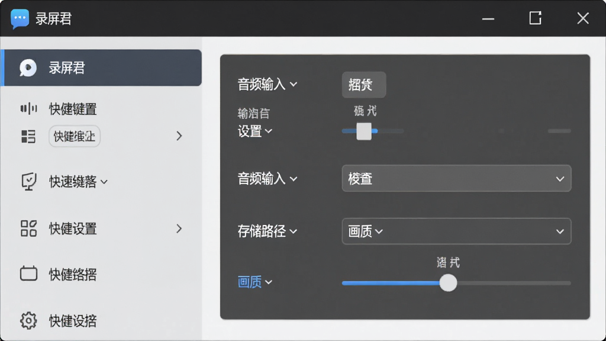
Task: Expand the chevron right of 快健缩止
Action: pos(179,136)
